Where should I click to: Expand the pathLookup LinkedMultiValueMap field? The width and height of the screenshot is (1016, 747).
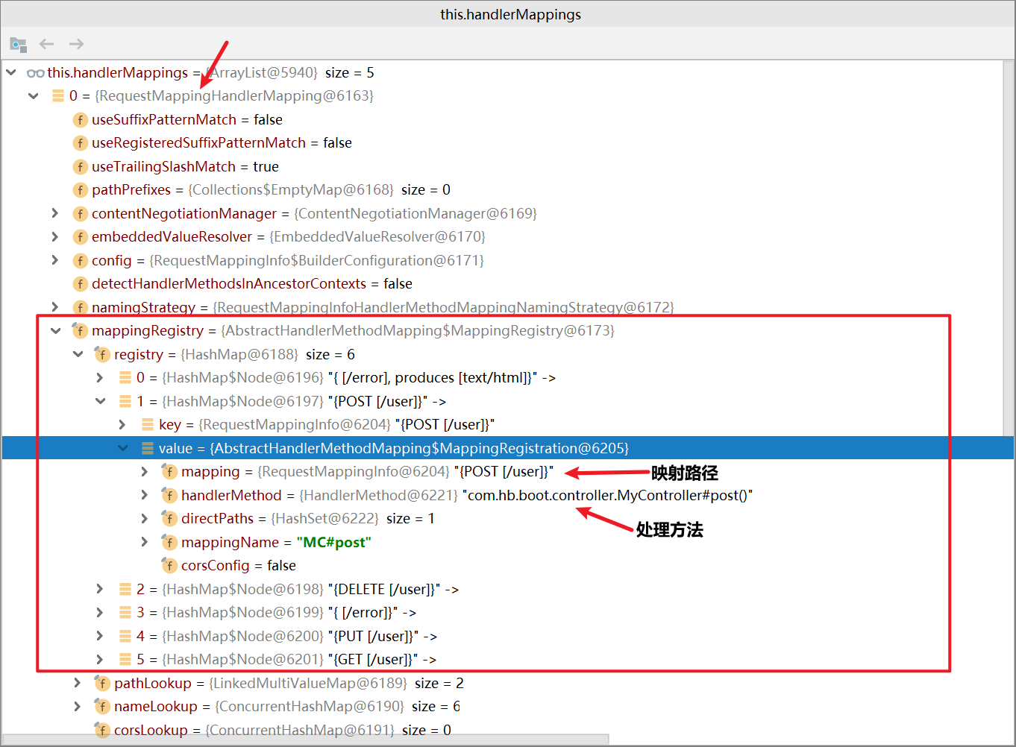[78, 683]
